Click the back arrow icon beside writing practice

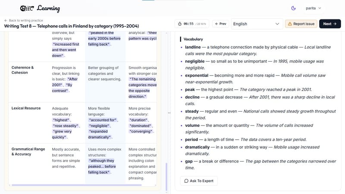pyautogui.click(x=6, y=20)
